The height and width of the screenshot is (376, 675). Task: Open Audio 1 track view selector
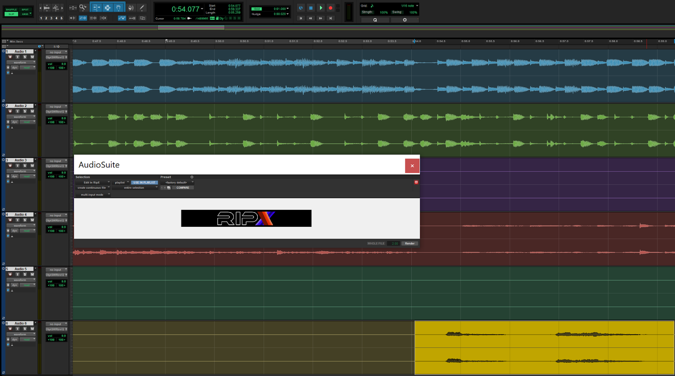coord(21,62)
